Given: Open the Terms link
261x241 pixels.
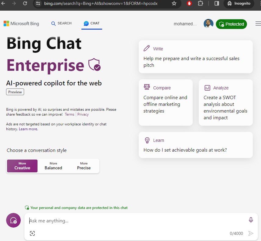Looking at the screenshot, I should tap(70, 114).
